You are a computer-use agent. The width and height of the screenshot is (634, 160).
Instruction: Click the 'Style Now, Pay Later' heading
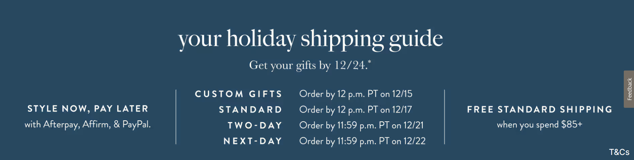tap(88, 109)
